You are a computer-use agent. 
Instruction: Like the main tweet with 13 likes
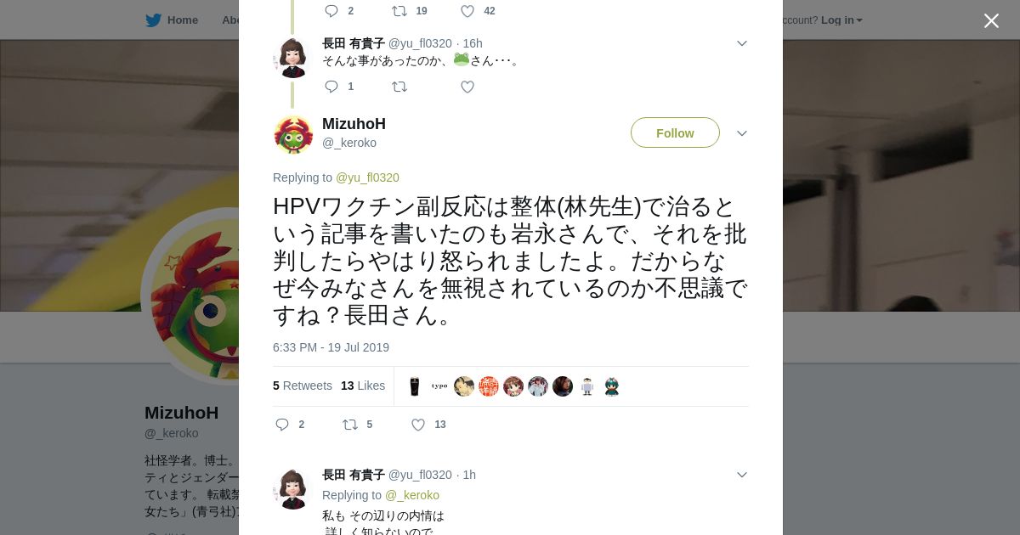click(418, 425)
